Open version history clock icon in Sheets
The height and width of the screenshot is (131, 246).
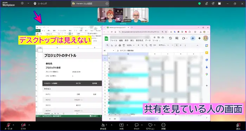click(170, 38)
